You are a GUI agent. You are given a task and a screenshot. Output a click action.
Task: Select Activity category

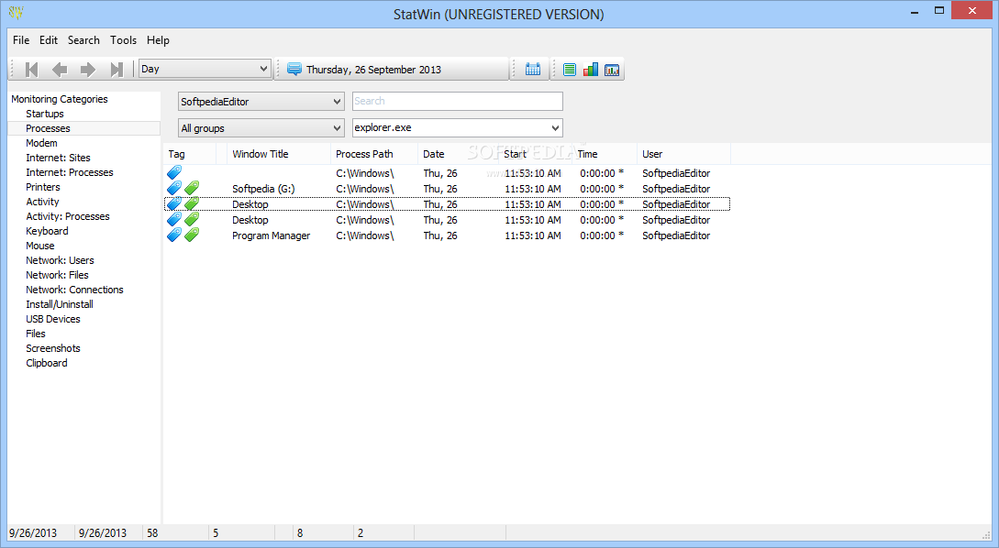pos(42,202)
